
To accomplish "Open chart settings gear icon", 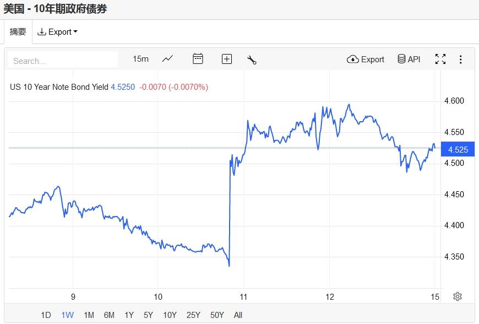I will point(457,296).
